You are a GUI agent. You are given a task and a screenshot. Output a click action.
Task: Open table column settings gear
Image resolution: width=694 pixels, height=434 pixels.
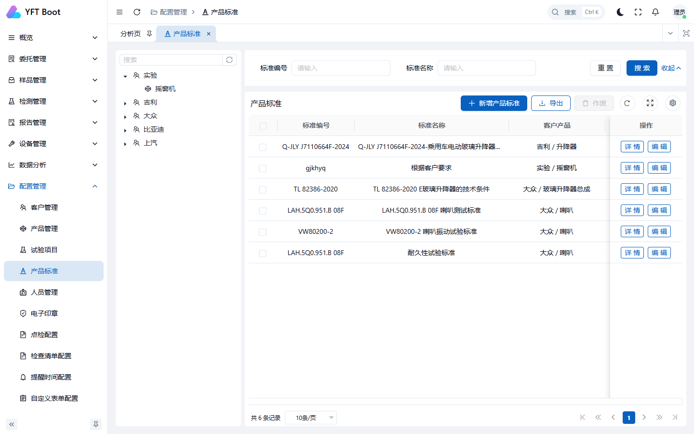673,103
